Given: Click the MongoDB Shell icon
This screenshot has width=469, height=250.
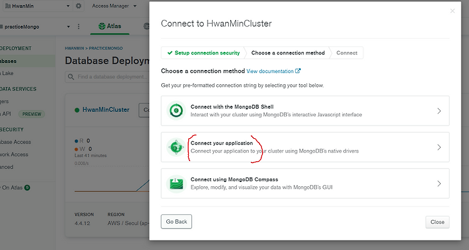Looking at the screenshot, I should pos(176,111).
